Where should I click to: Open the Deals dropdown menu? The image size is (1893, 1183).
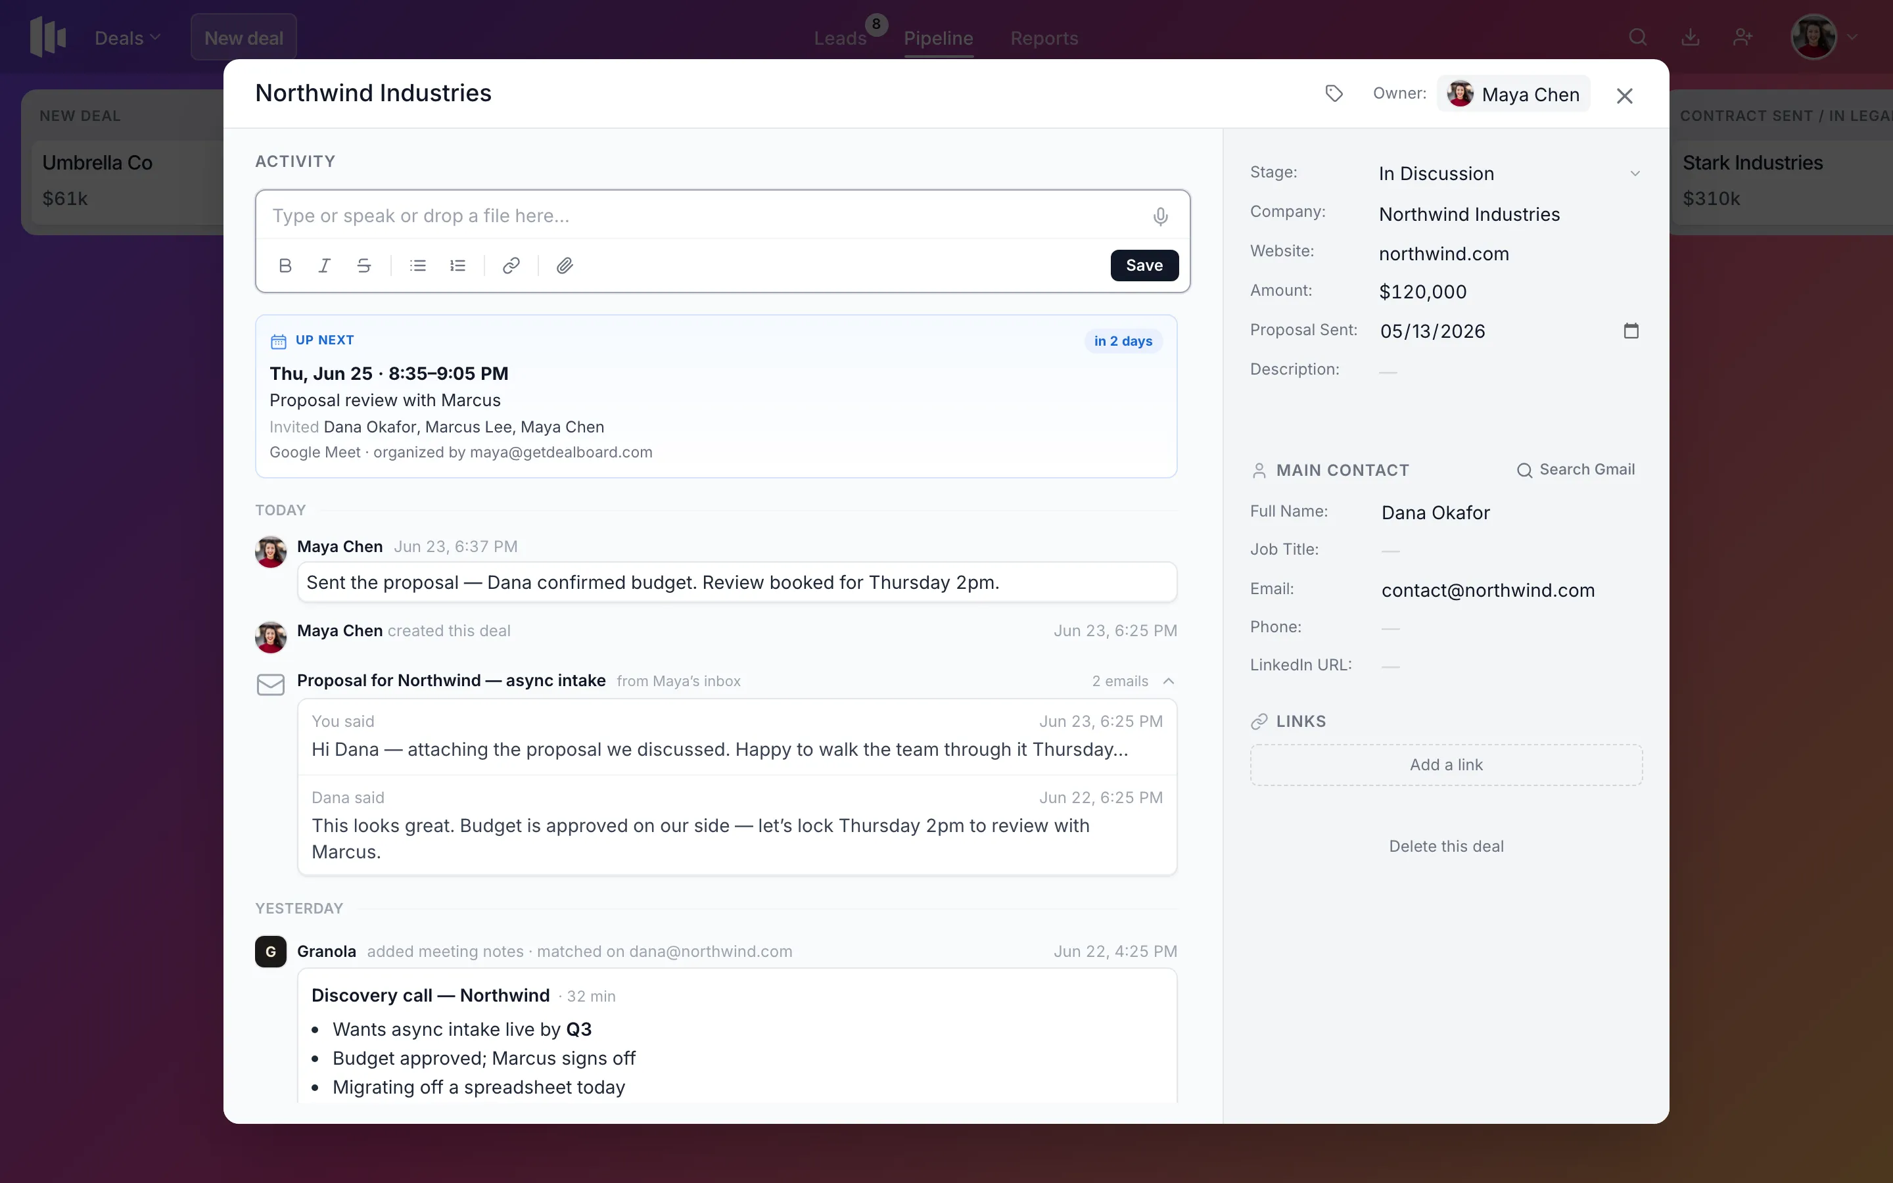(128, 37)
